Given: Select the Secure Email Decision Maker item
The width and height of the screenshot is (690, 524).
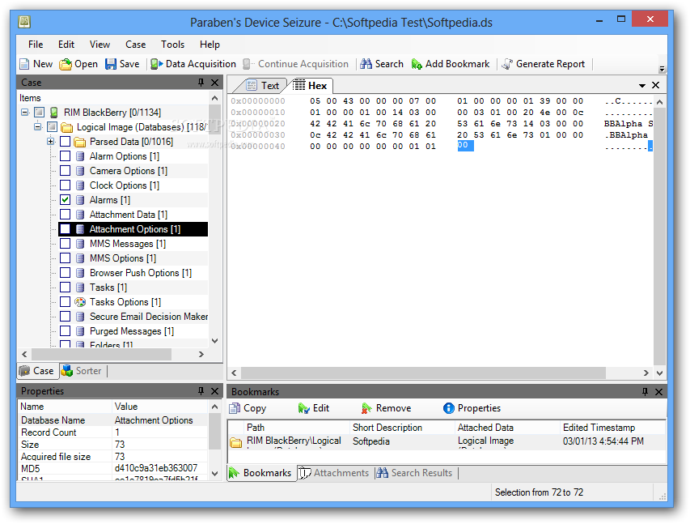Looking at the screenshot, I should tap(149, 317).
